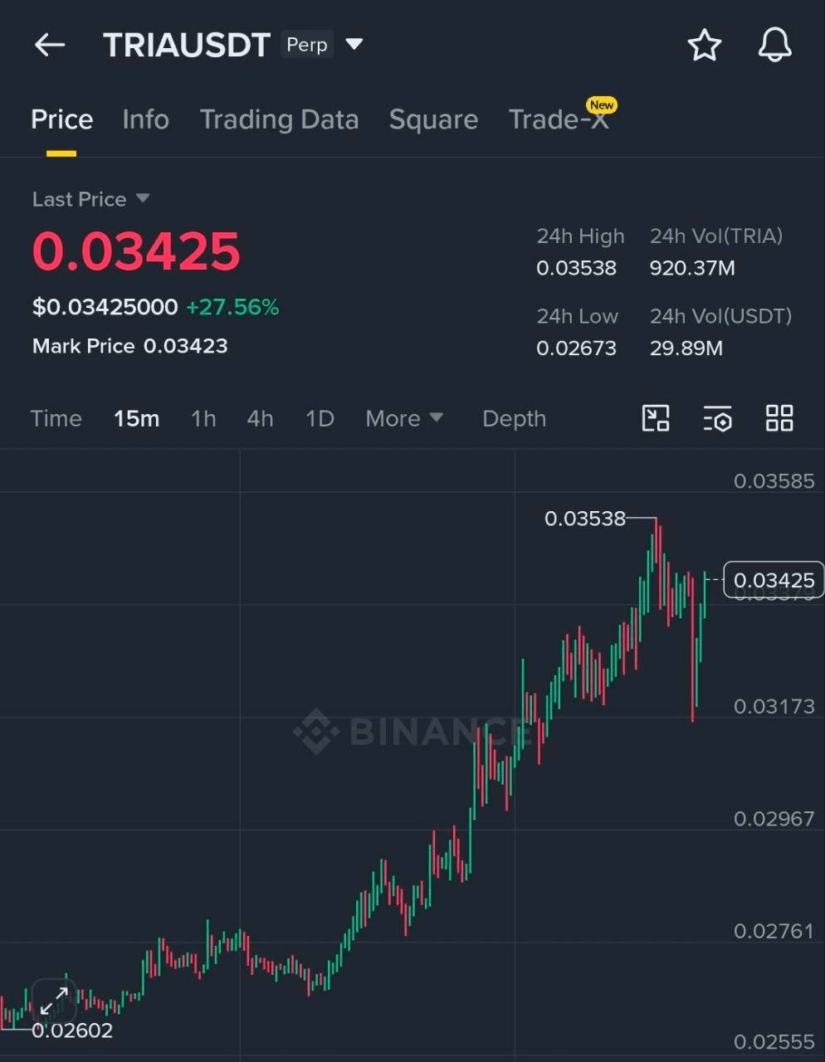
Task: Open chart indicator settings icon
Action: pos(717,419)
